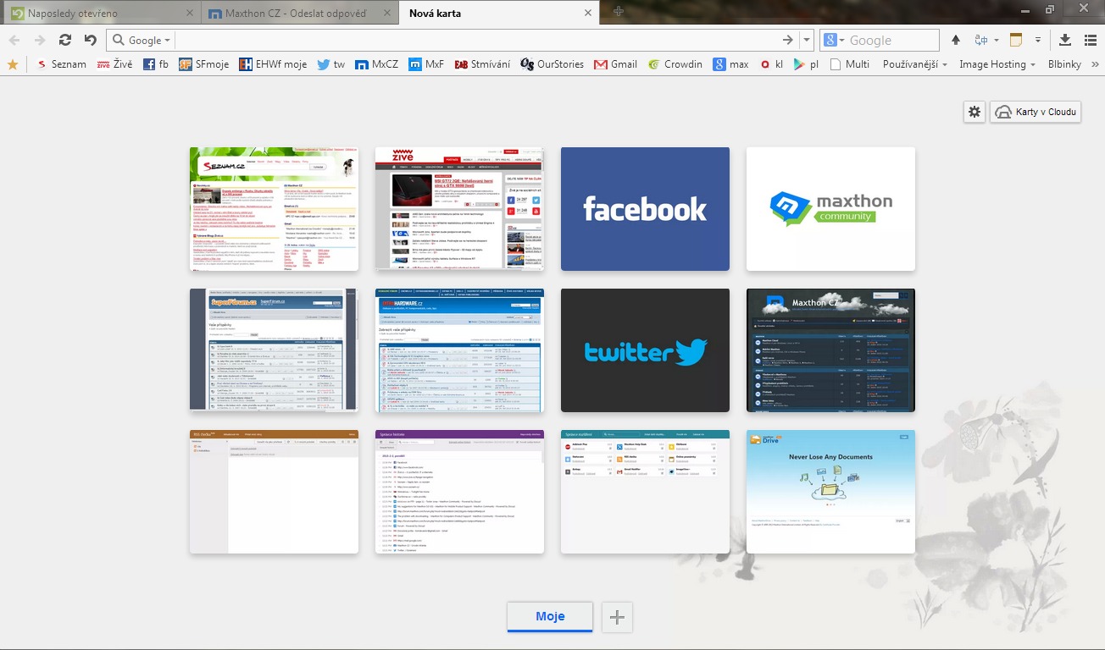This screenshot has height=650, width=1105.
Task: Click the translate tool icon
Action: point(982,40)
